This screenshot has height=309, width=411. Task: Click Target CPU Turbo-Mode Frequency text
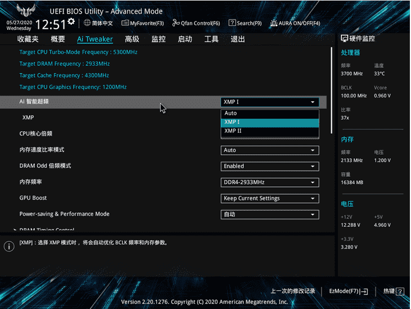click(x=78, y=52)
